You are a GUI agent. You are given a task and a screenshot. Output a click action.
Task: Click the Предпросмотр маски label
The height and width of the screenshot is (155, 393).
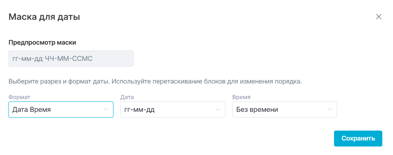(x=42, y=42)
